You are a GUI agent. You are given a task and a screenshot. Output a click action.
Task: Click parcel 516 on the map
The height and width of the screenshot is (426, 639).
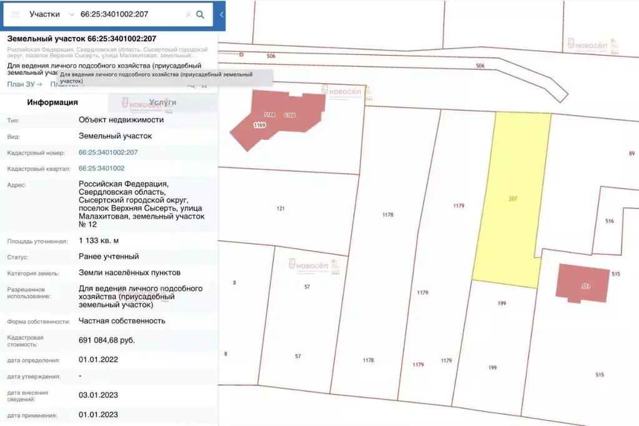point(609,221)
